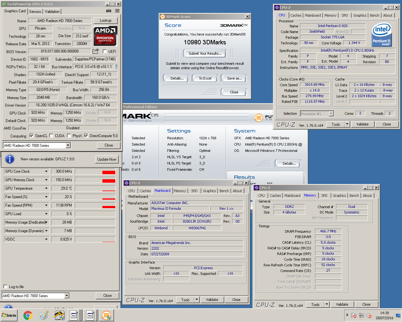Click the Driver Version field in GPU-Z
Image resolution: width=402 pixels, height=322 pixels.
(x=73, y=105)
